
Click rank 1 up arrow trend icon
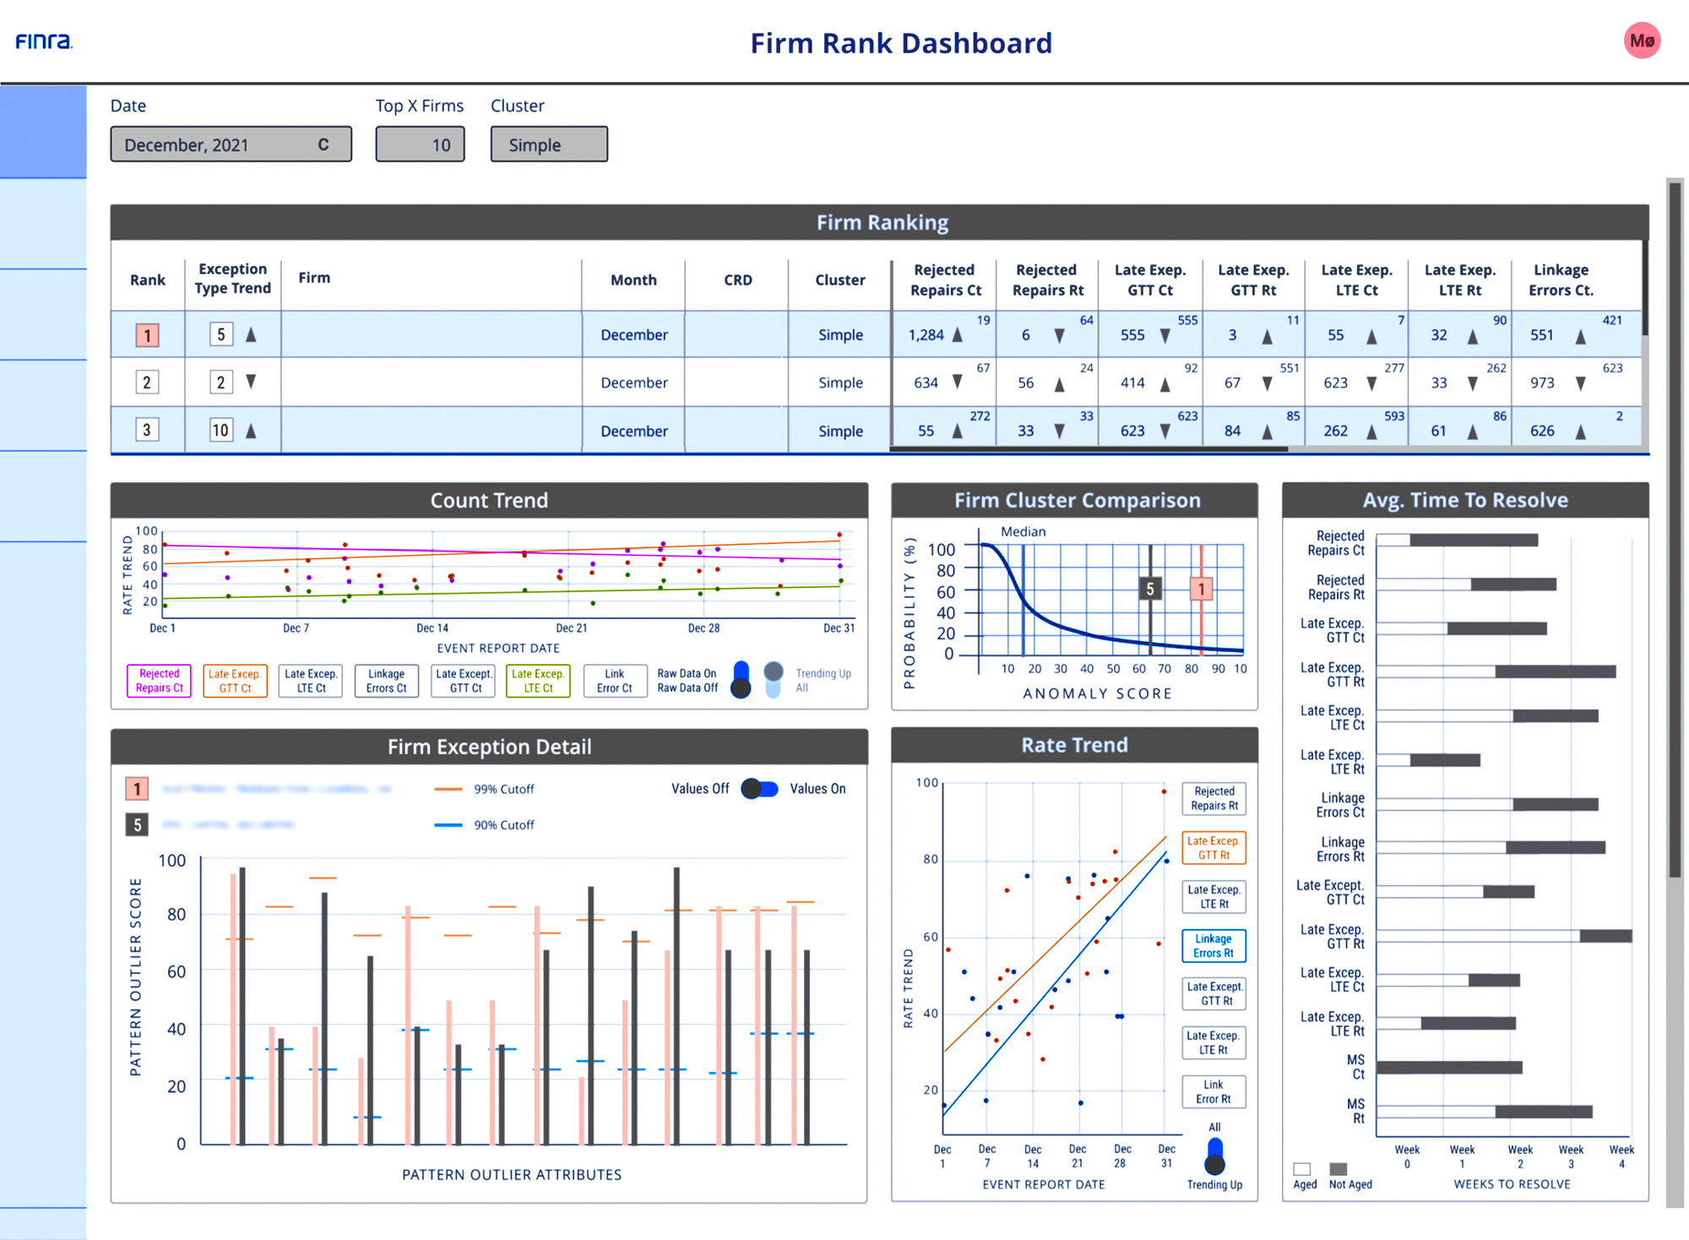click(x=251, y=334)
